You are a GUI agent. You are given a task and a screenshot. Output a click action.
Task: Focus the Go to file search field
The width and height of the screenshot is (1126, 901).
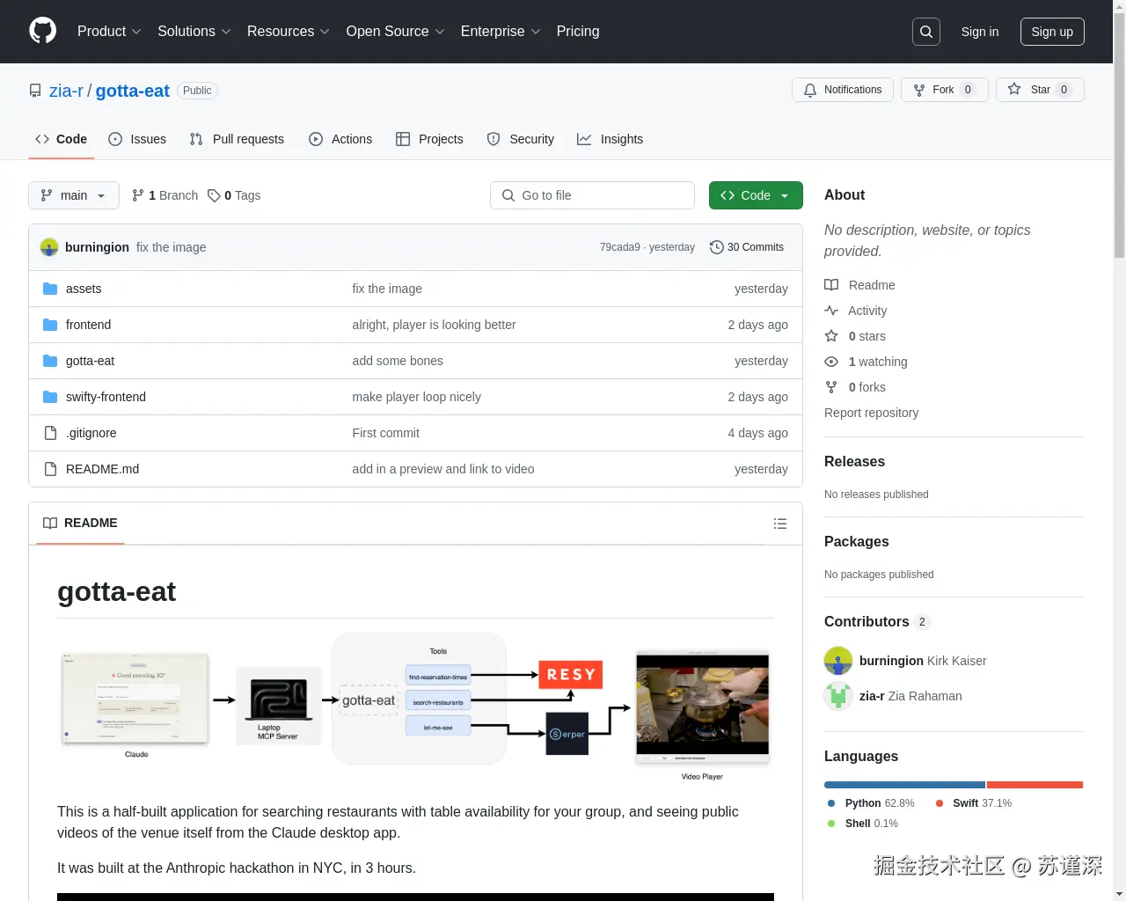(x=592, y=195)
